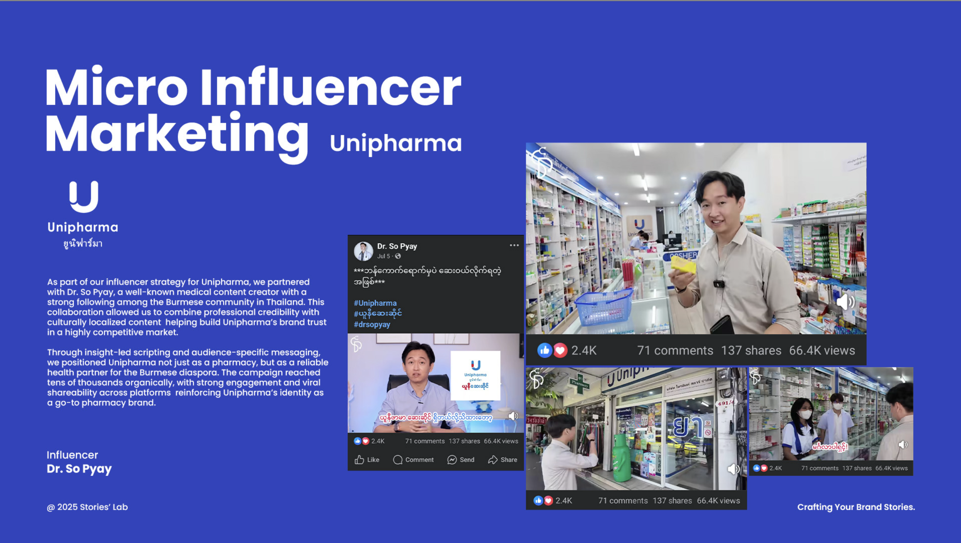Toggle sound on Dr. So Pyay desk video

pyautogui.click(x=513, y=416)
